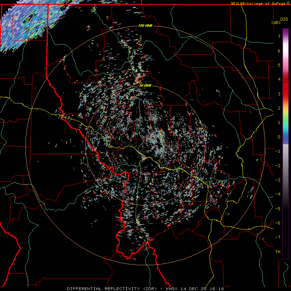This screenshot has height=291, width=291.
Task: Click the 5 value on color scale
Action: [279, 65]
